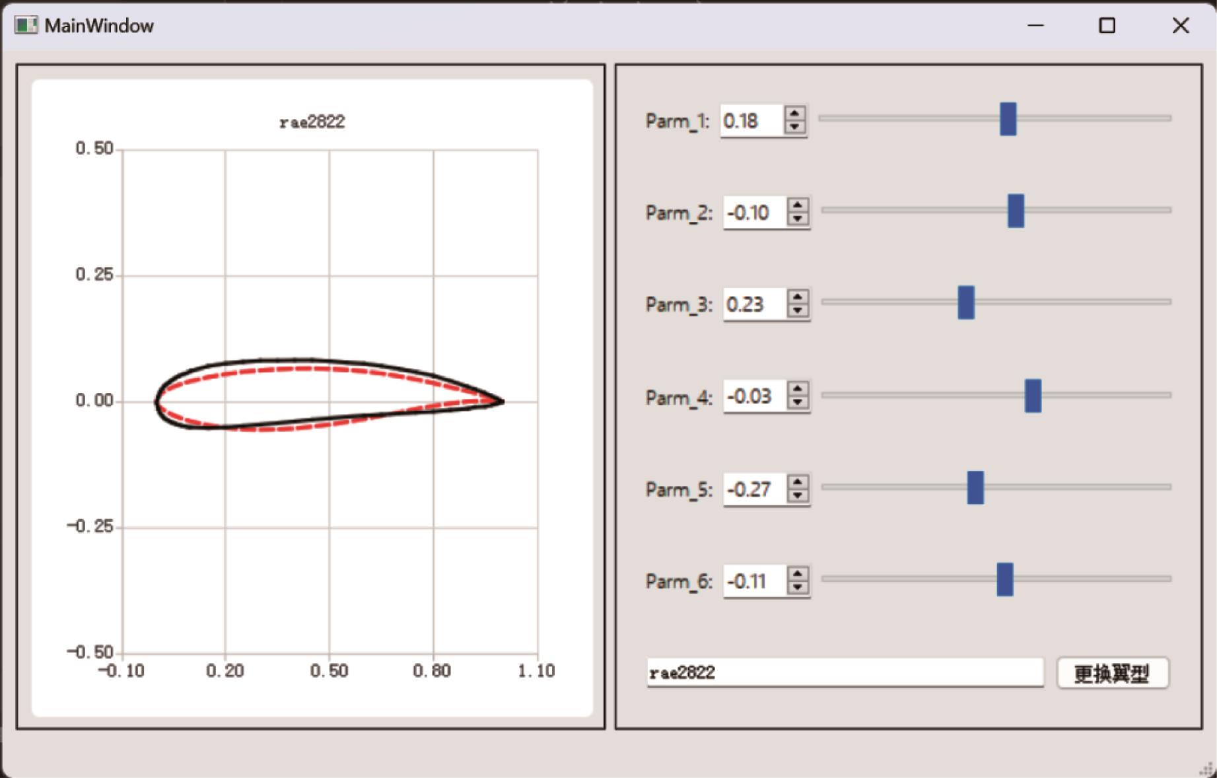Click the rae2822 airfoil name text box
The image size is (1217, 778).
click(x=845, y=672)
